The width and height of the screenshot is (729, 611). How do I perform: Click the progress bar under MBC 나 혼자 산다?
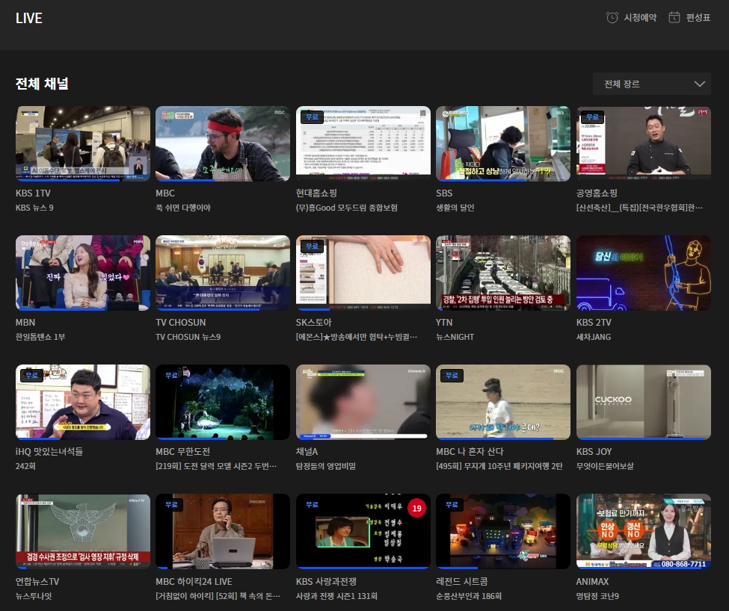503,438
